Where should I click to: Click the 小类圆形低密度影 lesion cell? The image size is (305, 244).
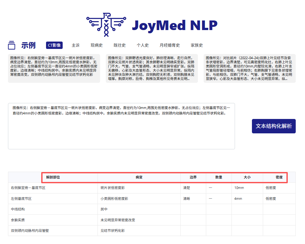point(114,199)
